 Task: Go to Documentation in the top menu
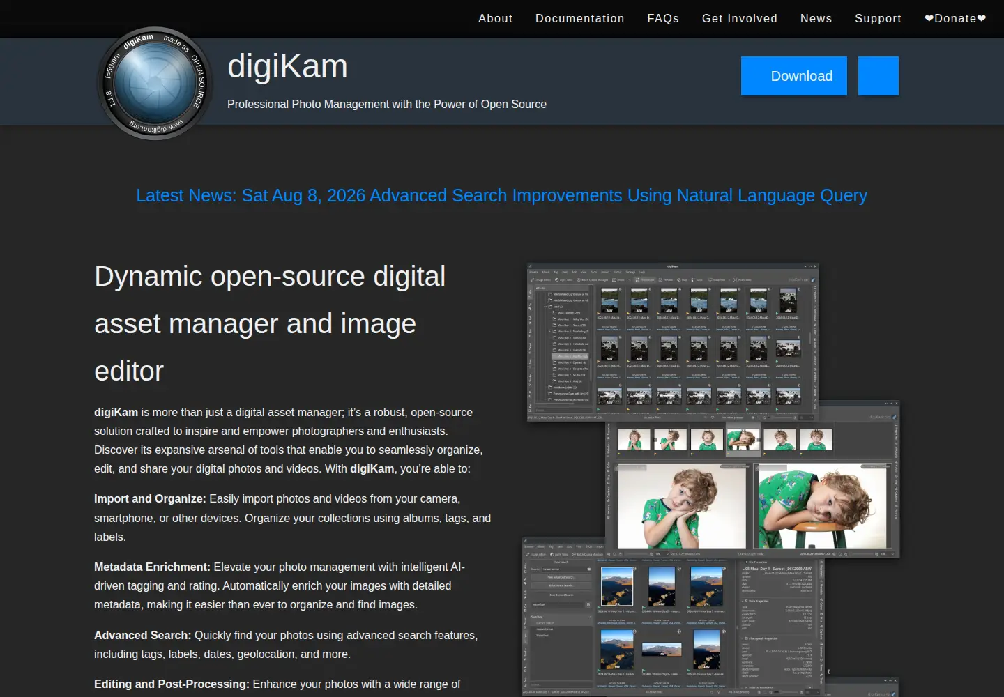click(x=579, y=19)
